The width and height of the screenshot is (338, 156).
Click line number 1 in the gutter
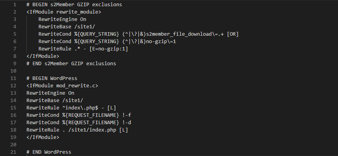[14, 5]
